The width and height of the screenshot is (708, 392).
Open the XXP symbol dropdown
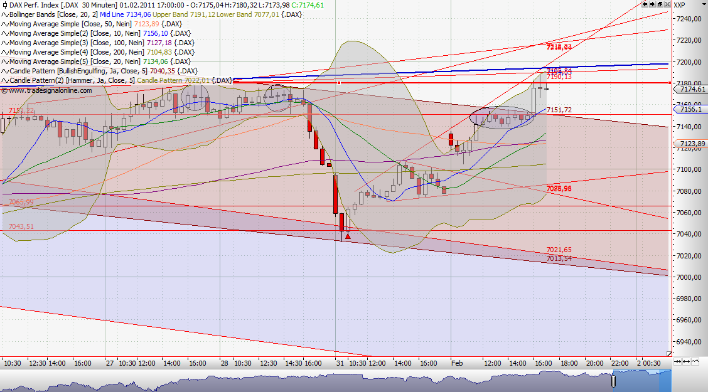click(x=704, y=5)
